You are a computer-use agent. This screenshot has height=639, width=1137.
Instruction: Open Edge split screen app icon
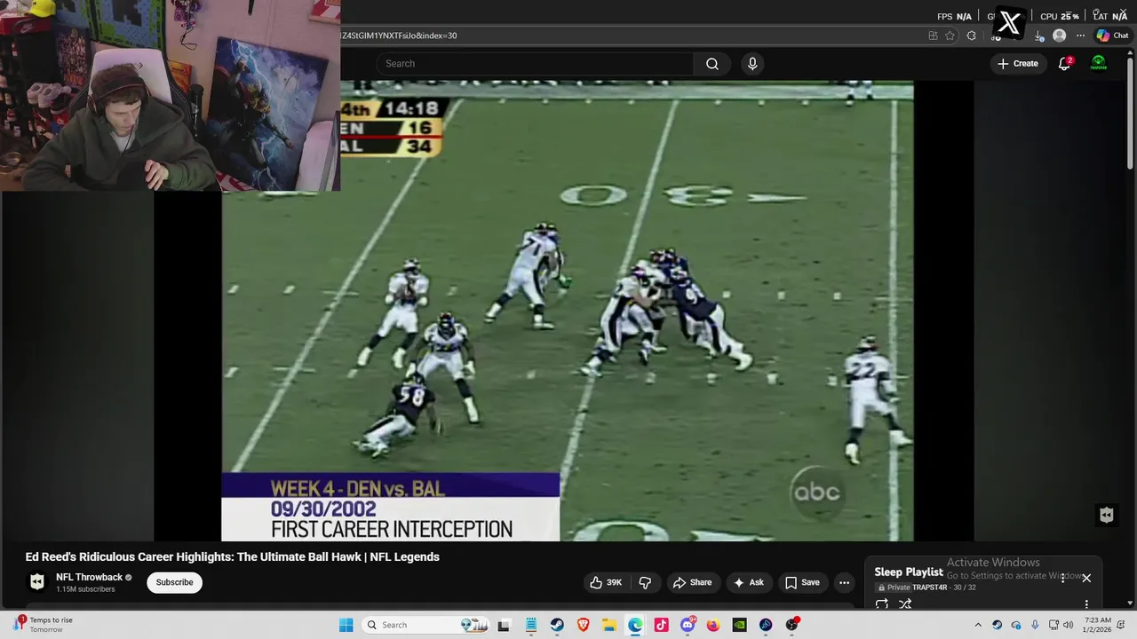[933, 35]
